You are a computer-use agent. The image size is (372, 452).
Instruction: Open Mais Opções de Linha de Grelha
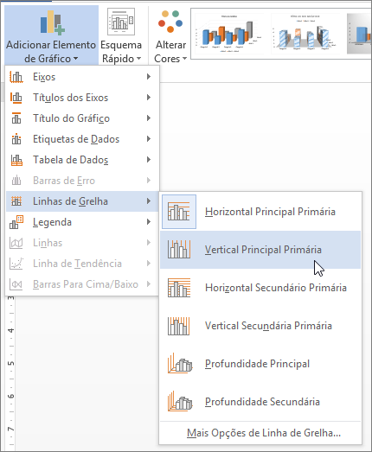click(264, 433)
